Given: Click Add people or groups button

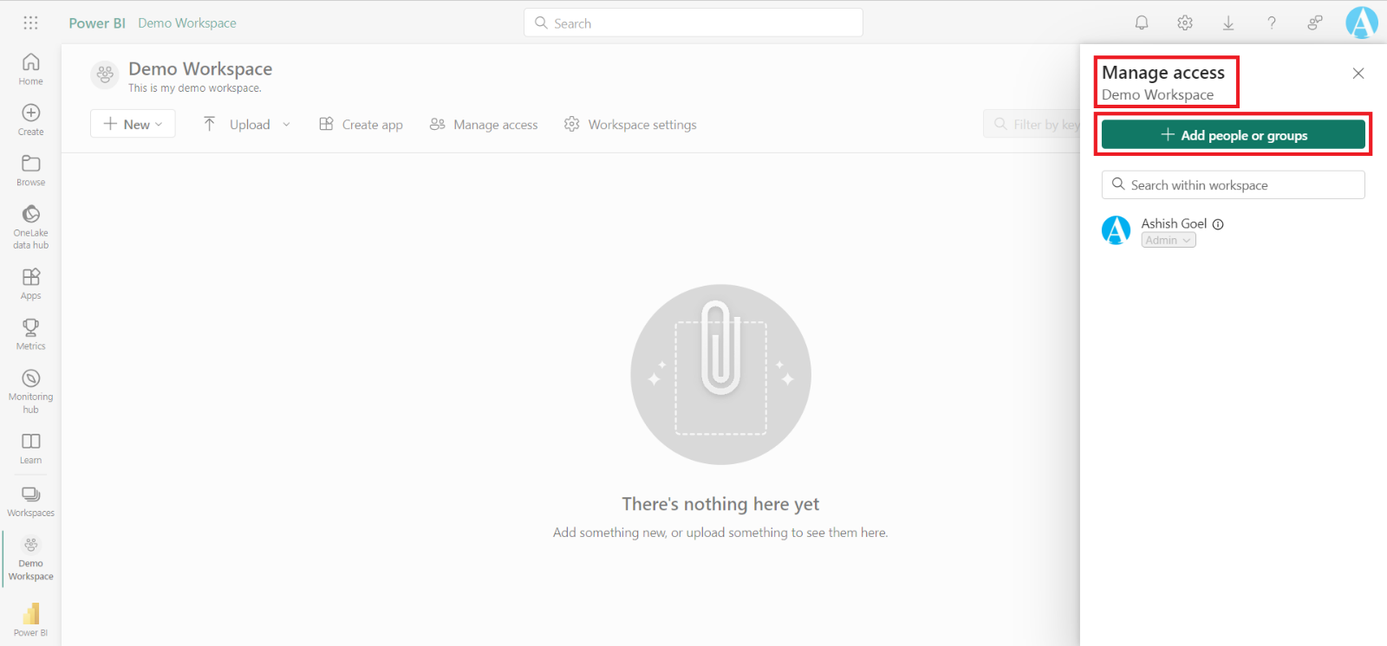Looking at the screenshot, I should [1233, 135].
